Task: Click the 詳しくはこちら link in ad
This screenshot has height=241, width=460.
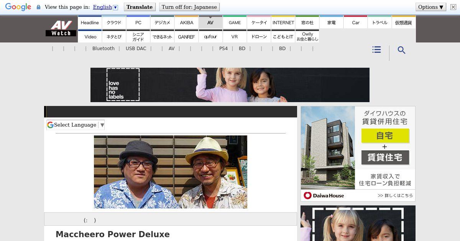Action: pos(395,195)
